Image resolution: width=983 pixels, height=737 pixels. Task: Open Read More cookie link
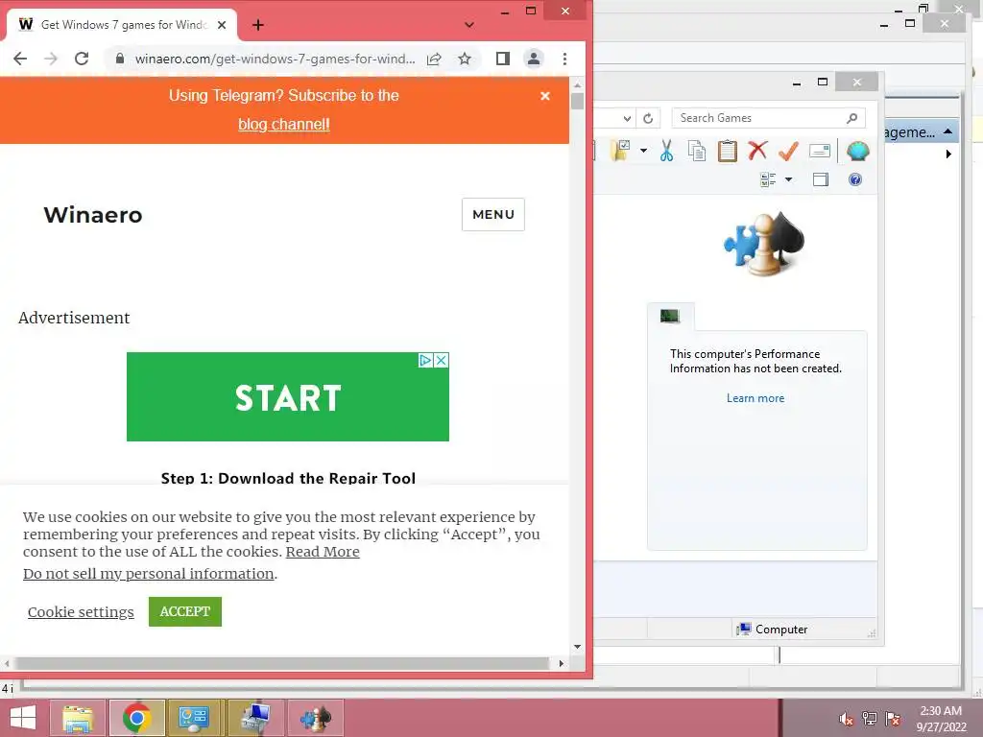[x=323, y=552]
